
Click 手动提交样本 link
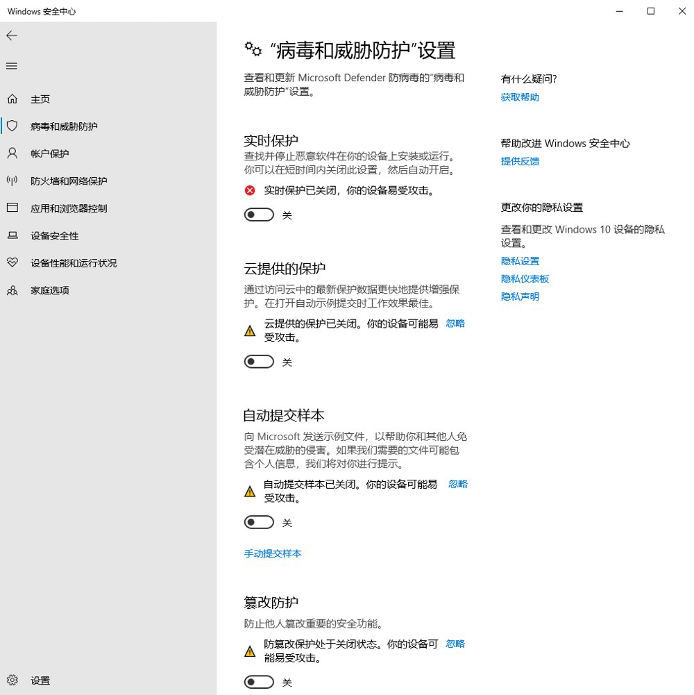273,553
